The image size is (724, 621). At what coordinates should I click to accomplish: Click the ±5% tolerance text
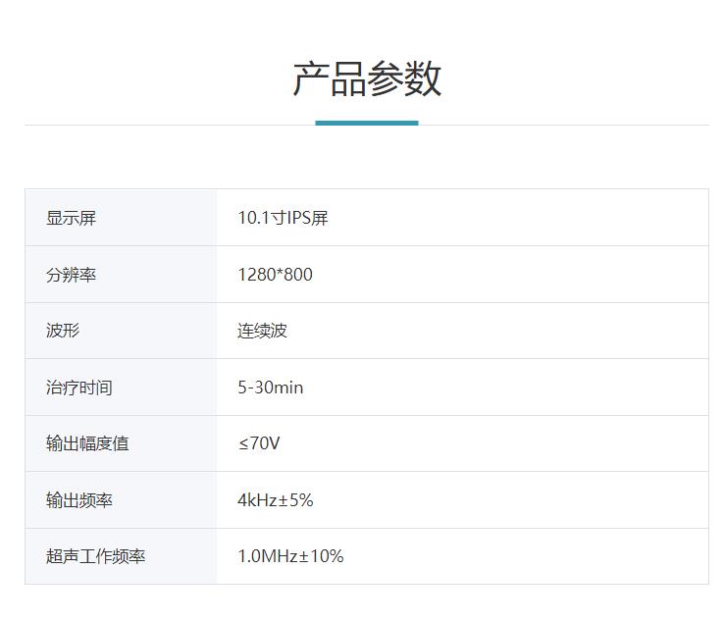click(x=298, y=500)
